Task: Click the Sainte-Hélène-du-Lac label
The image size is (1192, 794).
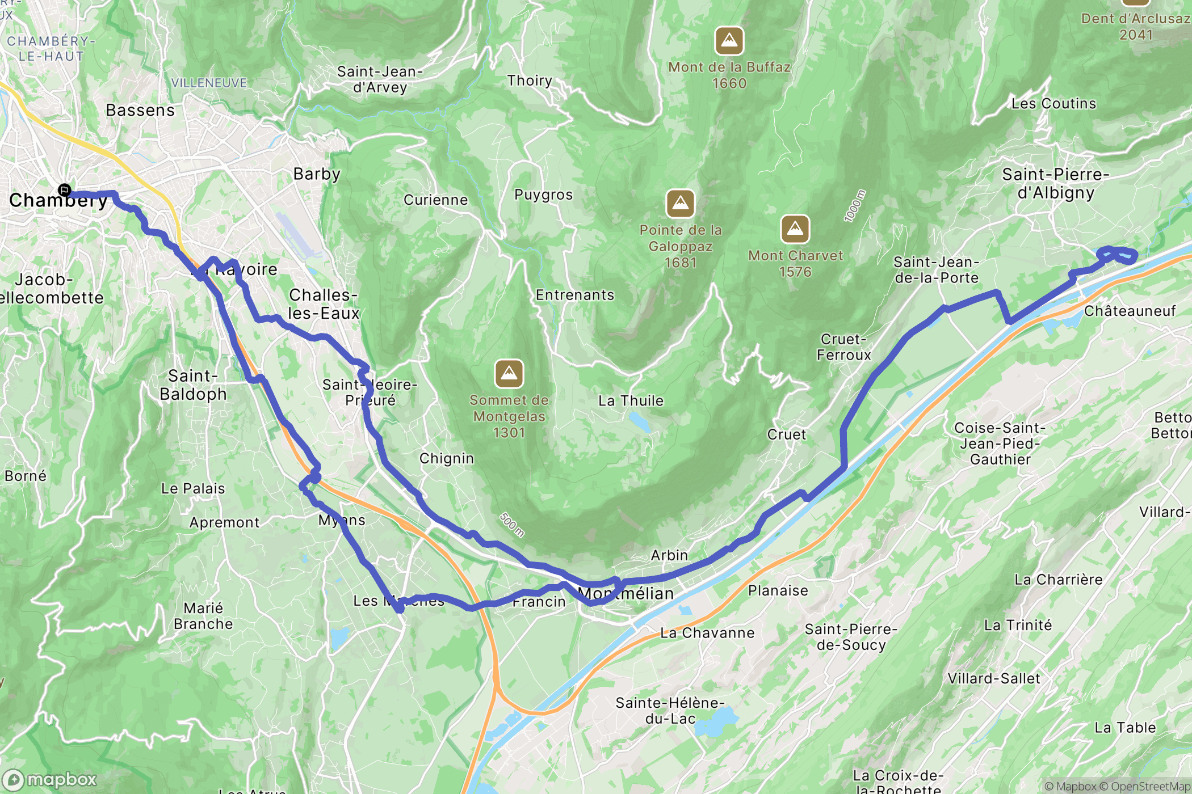Action: pyautogui.click(x=670, y=711)
